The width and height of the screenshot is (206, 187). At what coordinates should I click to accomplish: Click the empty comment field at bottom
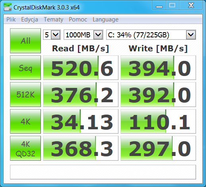[103, 172]
